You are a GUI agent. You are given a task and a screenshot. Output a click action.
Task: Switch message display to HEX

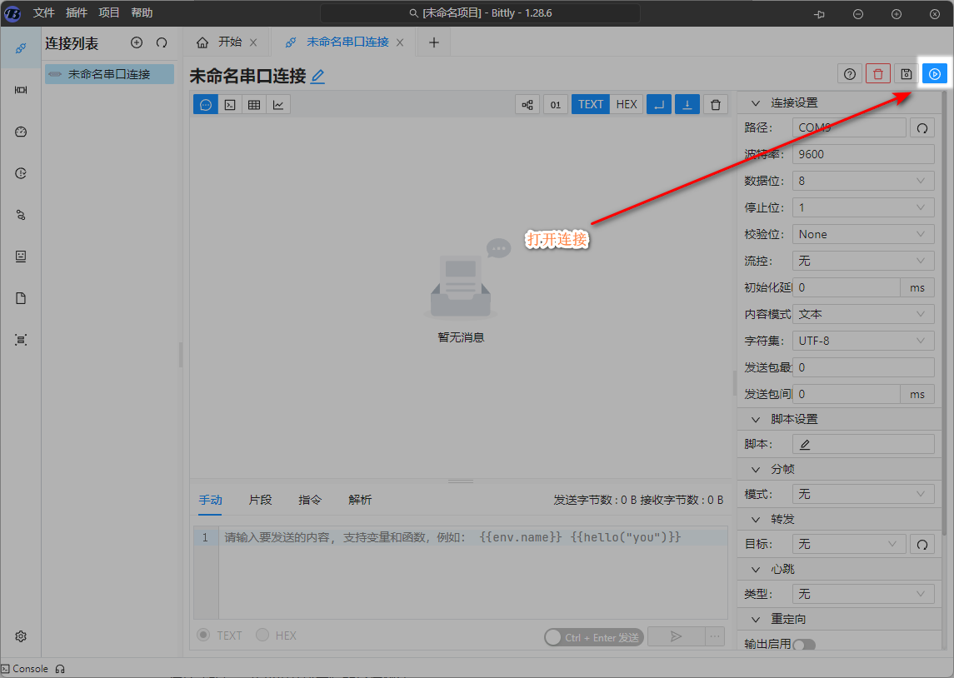[x=627, y=104]
